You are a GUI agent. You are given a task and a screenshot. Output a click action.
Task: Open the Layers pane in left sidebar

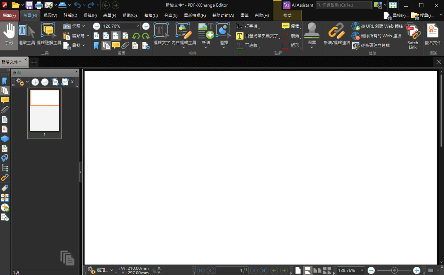tap(5, 139)
